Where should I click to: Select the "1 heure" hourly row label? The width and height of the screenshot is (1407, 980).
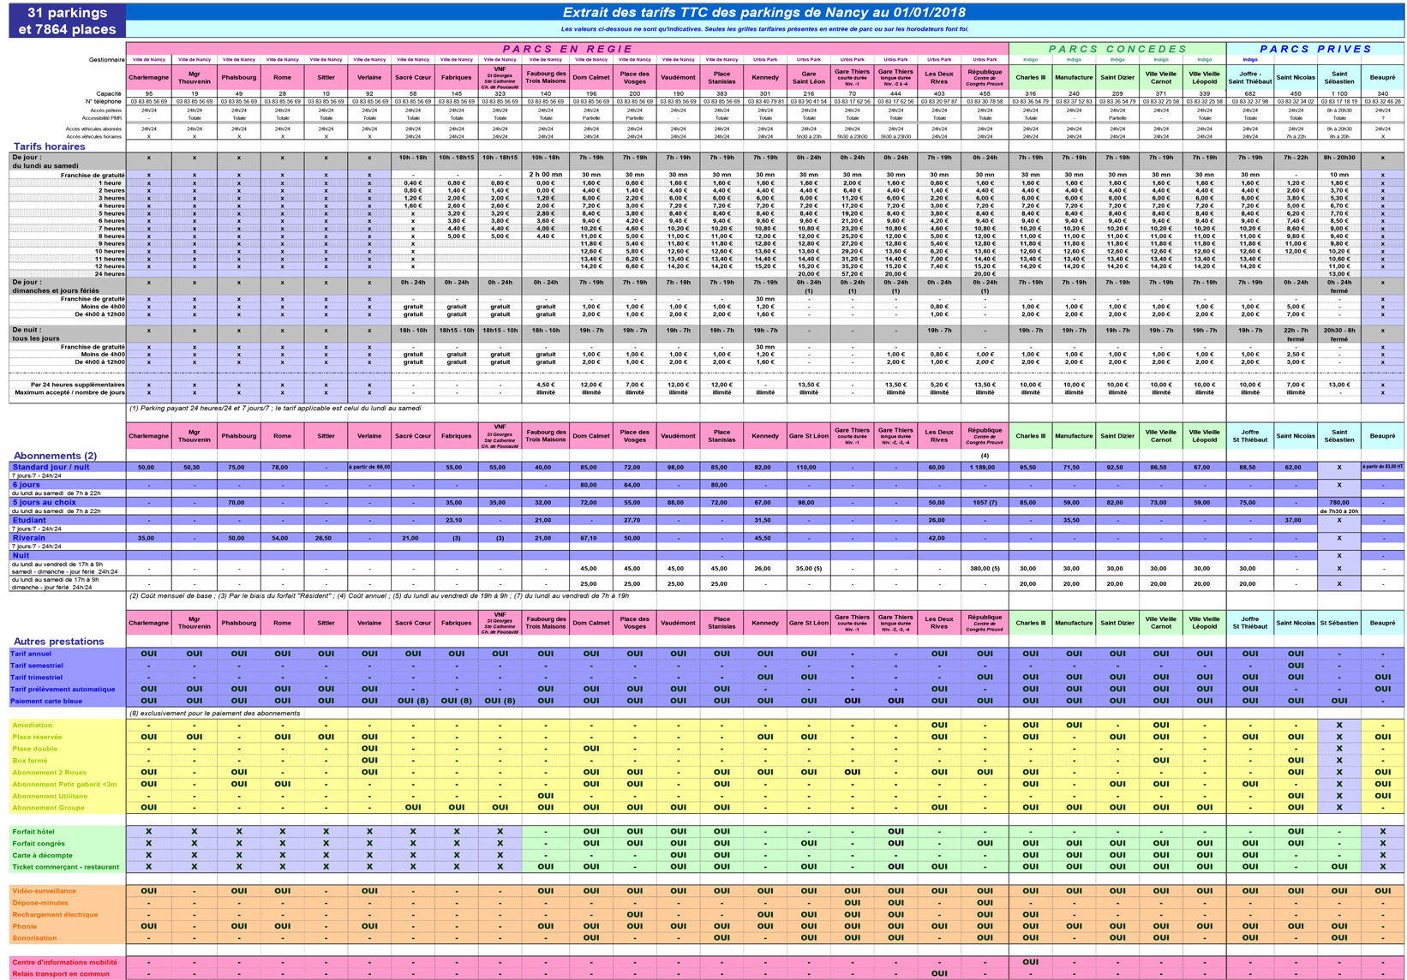tap(111, 183)
